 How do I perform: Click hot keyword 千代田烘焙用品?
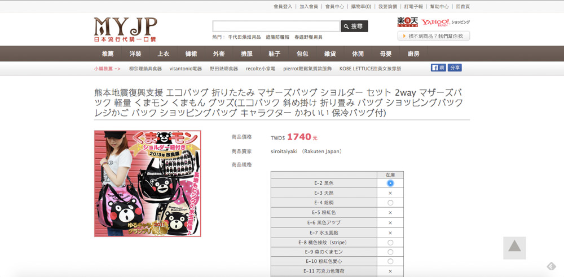point(244,37)
